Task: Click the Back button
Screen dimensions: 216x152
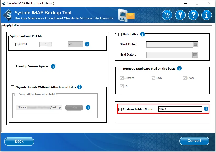Action: (x=19, y=141)
